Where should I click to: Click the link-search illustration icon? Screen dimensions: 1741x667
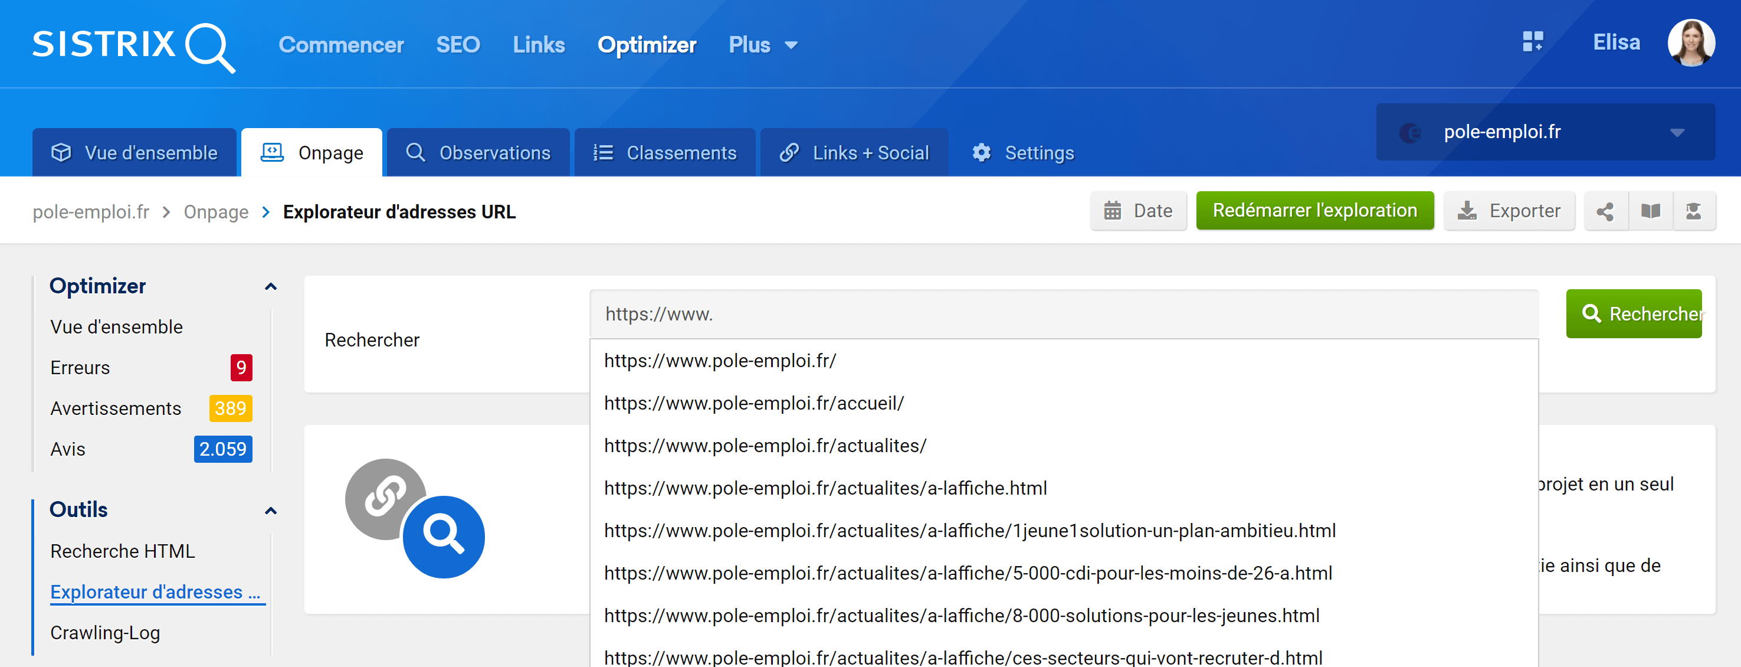pos(414,518)
